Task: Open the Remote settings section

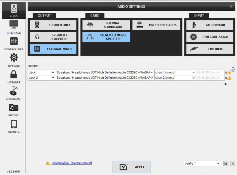Action: [14, 126]
